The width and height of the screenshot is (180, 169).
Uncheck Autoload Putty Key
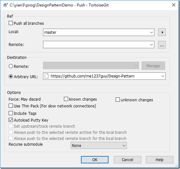[11, 120]
